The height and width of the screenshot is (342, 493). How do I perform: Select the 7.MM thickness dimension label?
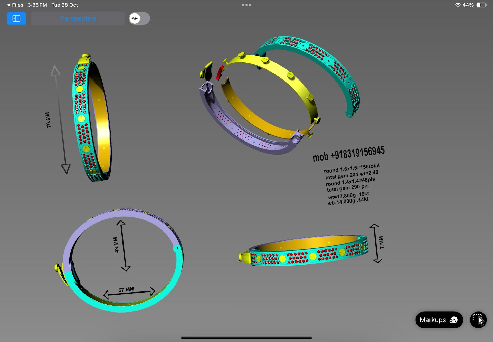pos(381,242)
